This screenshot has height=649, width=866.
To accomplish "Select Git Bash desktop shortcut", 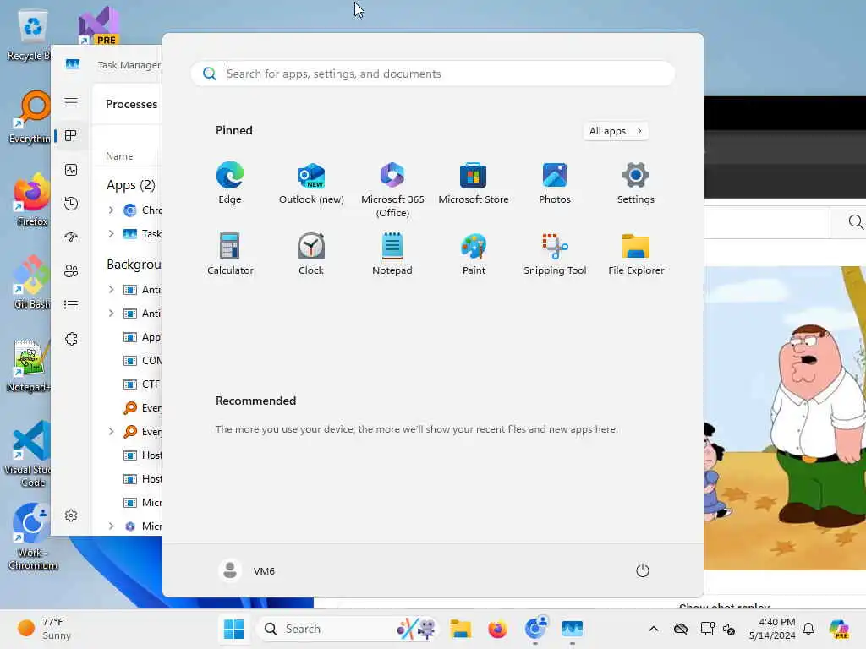I will pyautogui.click(x=32, y=282).
